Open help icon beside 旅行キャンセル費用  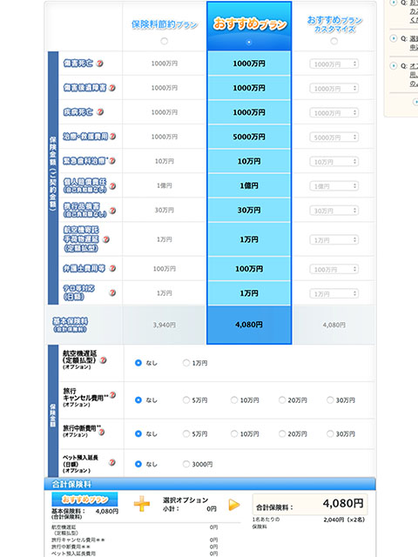click(112, 394)
